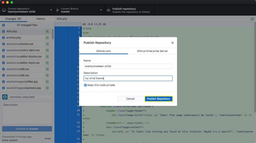Click the repository Name field

[128, 66]
